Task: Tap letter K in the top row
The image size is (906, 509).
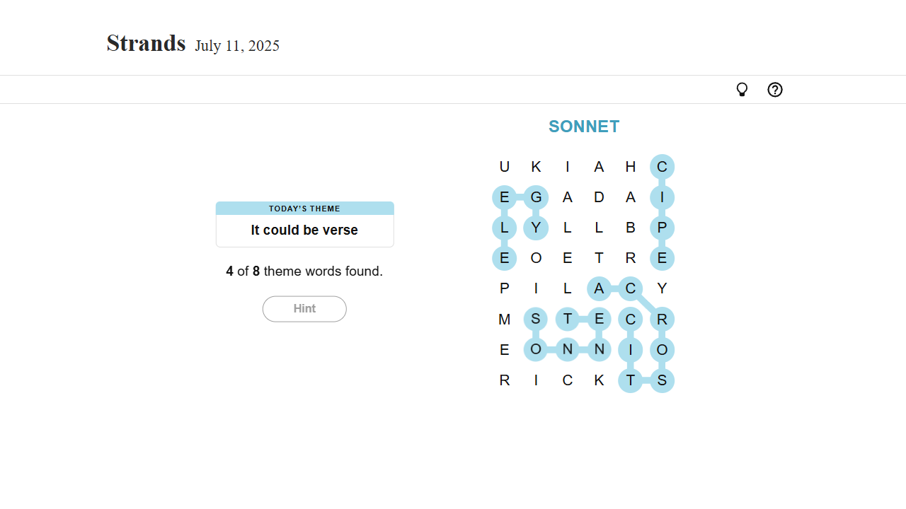Action: 536,167
